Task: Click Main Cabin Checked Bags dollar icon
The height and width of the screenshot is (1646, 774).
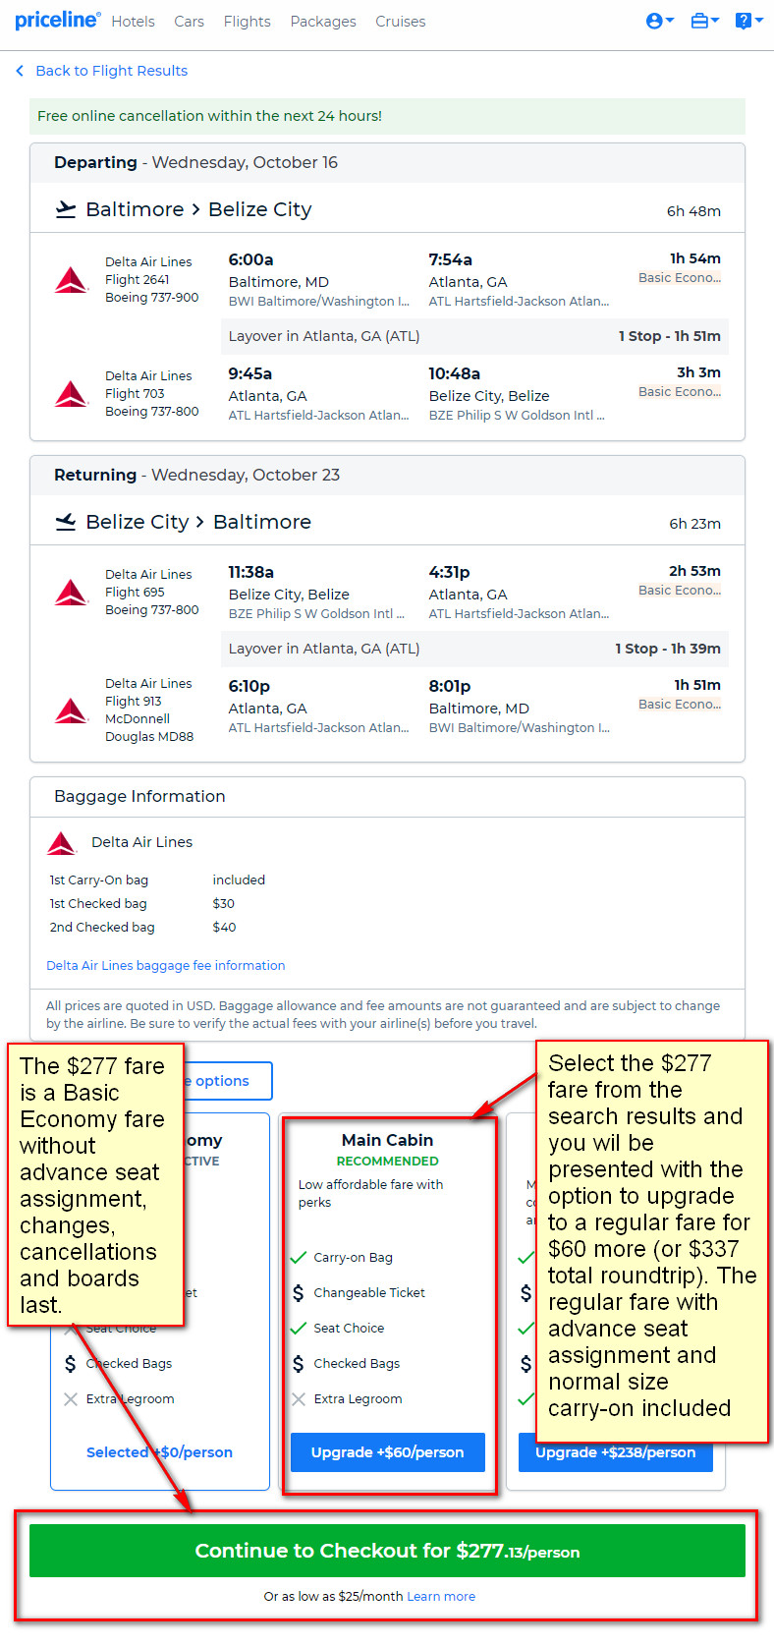Action: (x=299, y=1364)
